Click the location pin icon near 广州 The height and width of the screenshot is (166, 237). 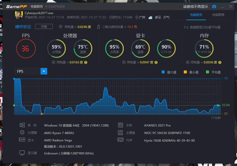tap(137, 17)
